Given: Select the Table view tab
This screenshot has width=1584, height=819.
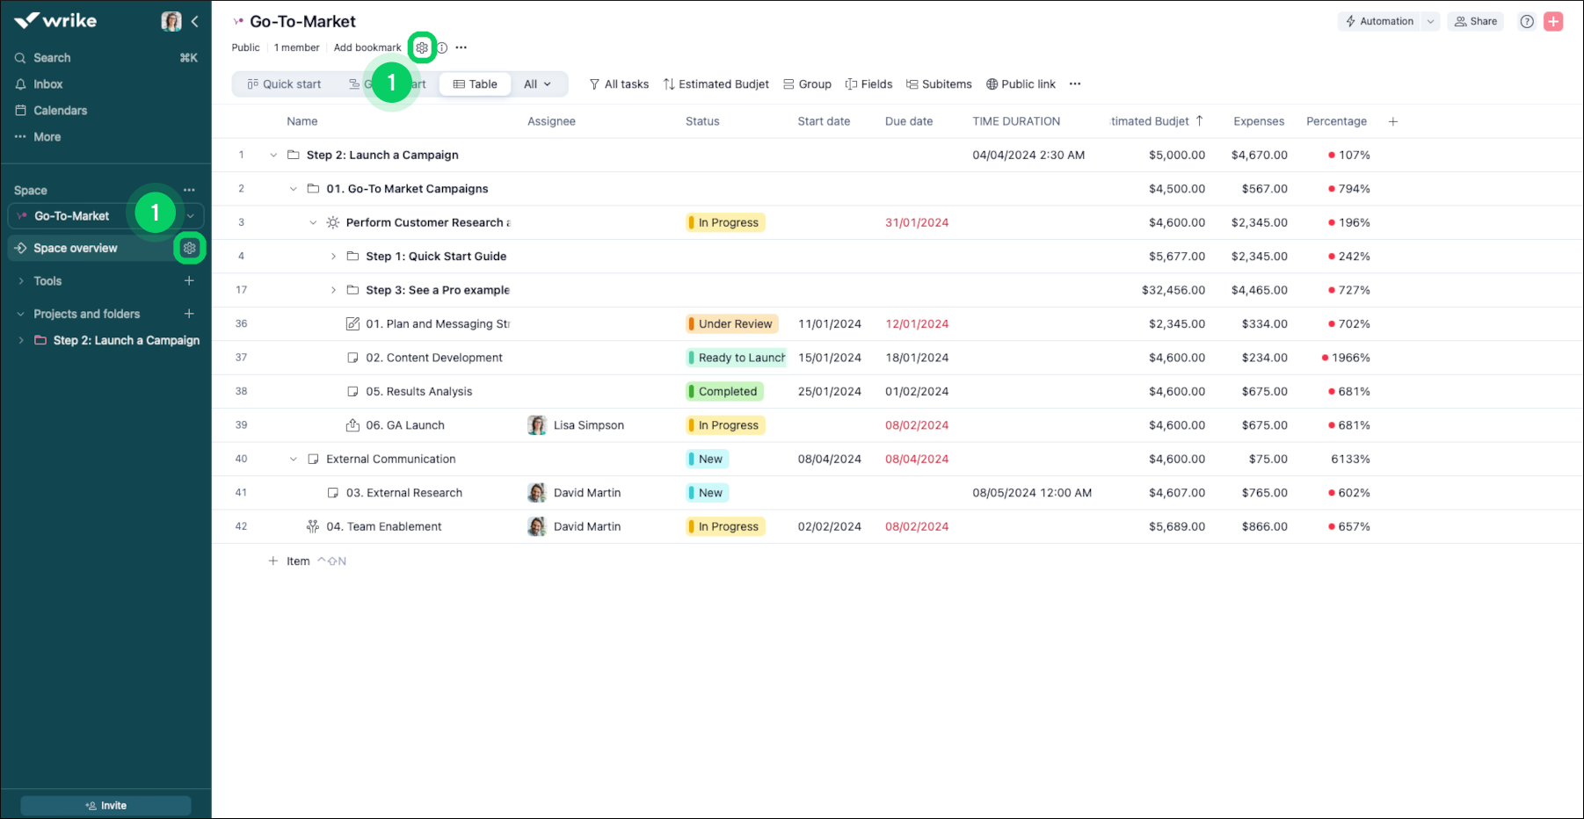Looking at the screenshot, I should [x=475, y=84].
